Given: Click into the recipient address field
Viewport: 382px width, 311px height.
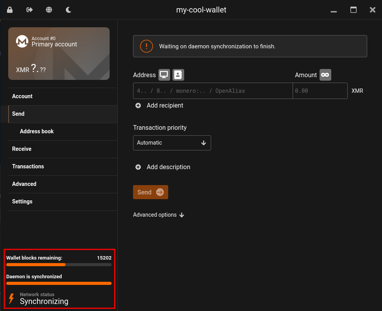Looking at the screenshot, I should click(213, 91).
